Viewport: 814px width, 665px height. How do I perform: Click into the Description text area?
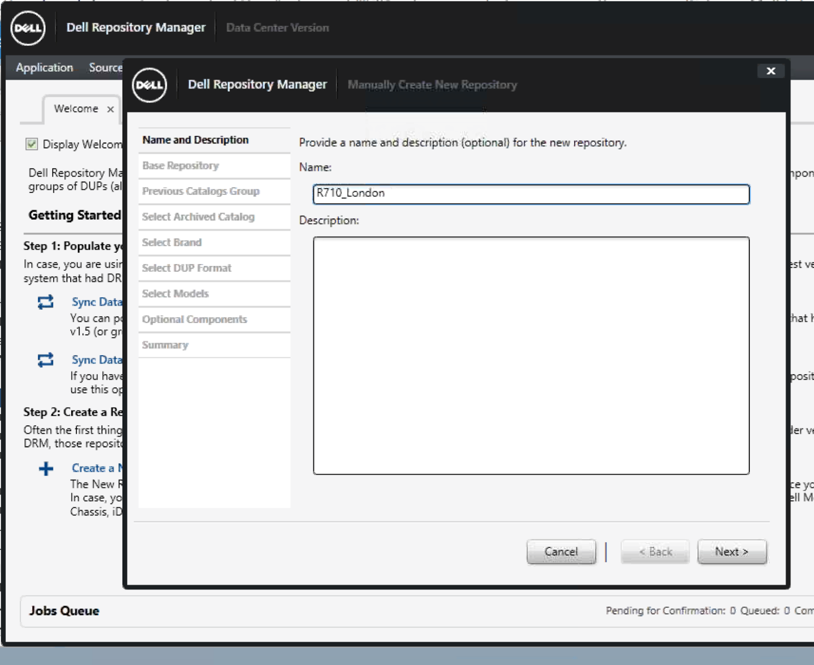click(x=531, y=356)
